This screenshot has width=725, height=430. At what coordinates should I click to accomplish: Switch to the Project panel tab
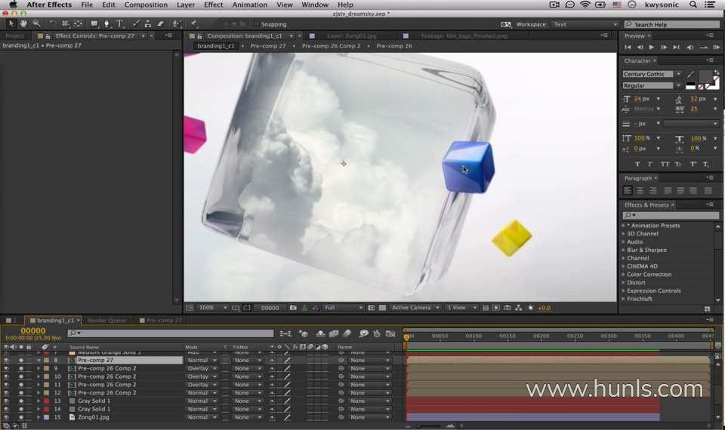[14, 35]
